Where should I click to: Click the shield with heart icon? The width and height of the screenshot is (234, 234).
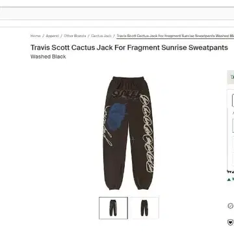230,222
